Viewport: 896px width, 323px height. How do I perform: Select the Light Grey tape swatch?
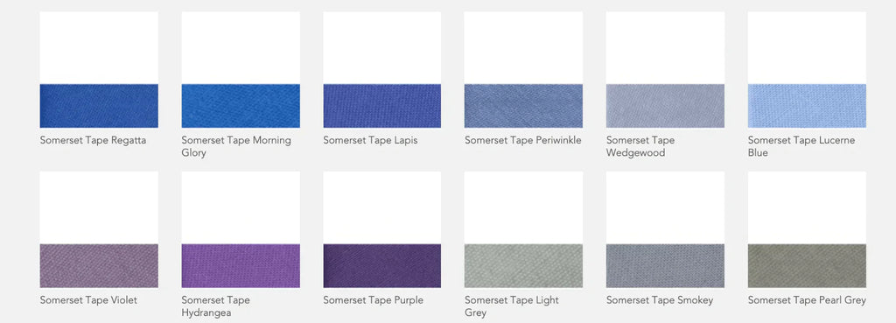pos(523,266)
